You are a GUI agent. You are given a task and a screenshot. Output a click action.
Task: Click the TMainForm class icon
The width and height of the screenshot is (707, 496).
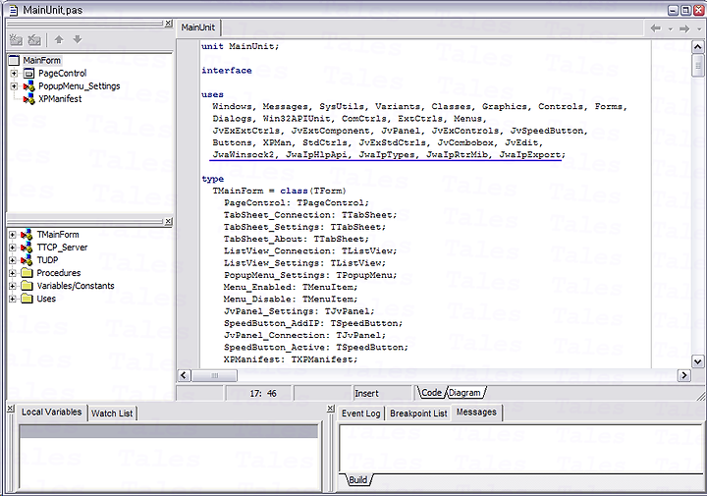coord(27,235)
